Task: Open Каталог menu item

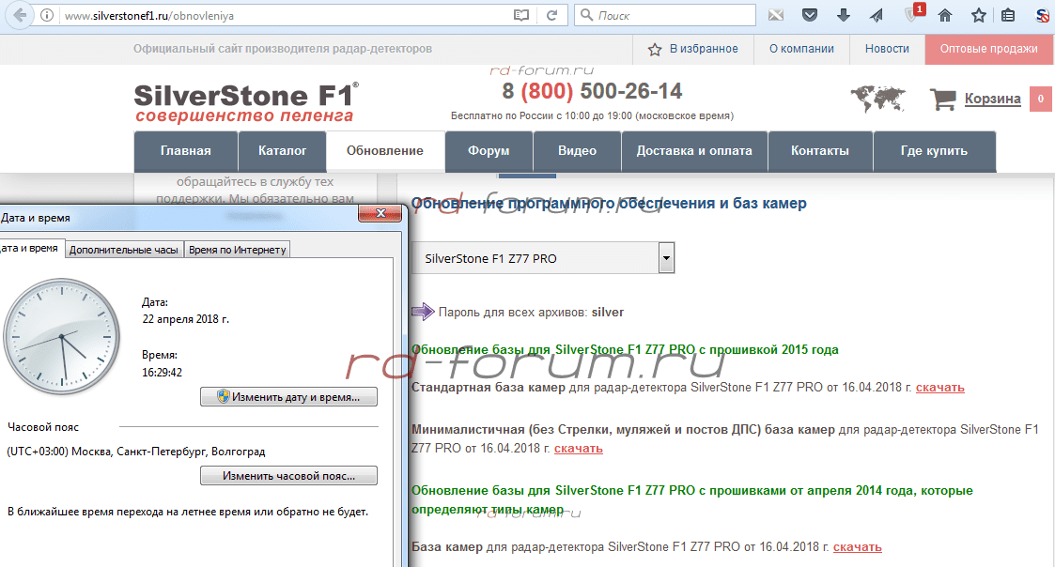Action: point(282,151)
